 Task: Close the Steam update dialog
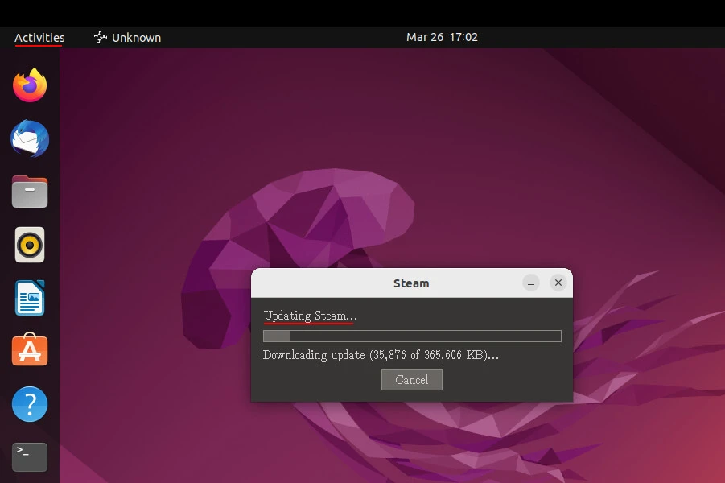coord(558,283)
